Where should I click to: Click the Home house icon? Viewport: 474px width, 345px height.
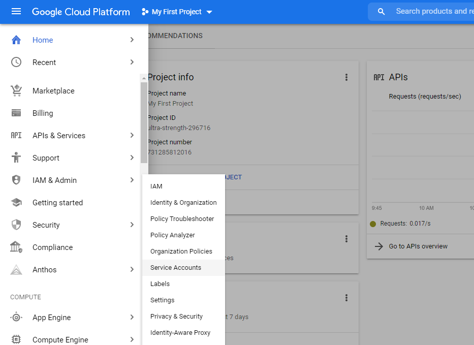coord(16,40)
